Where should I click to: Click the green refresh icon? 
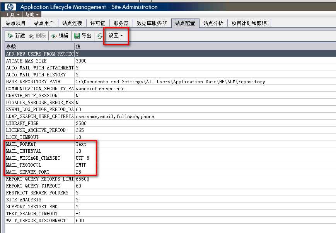pos(100,36)
